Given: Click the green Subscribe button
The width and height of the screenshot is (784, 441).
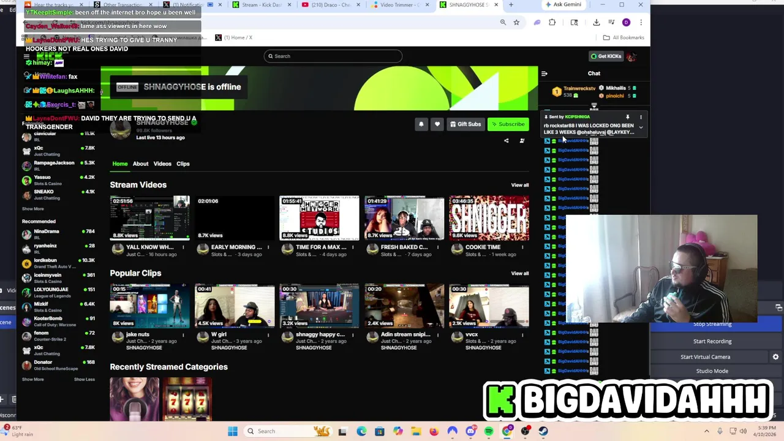Looking at the screenshot, I should (508, 124).
